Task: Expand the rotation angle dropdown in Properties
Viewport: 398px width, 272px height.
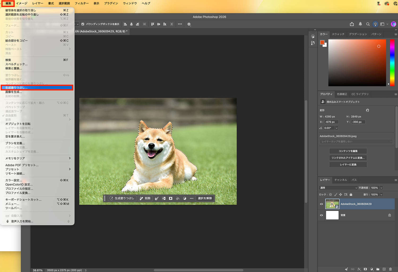Action: pyautogui.click(x=336, y=128)
